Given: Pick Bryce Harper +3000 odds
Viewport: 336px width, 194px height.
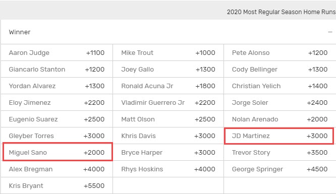Looking at the screenshot, I should click(x=168, y=153).
